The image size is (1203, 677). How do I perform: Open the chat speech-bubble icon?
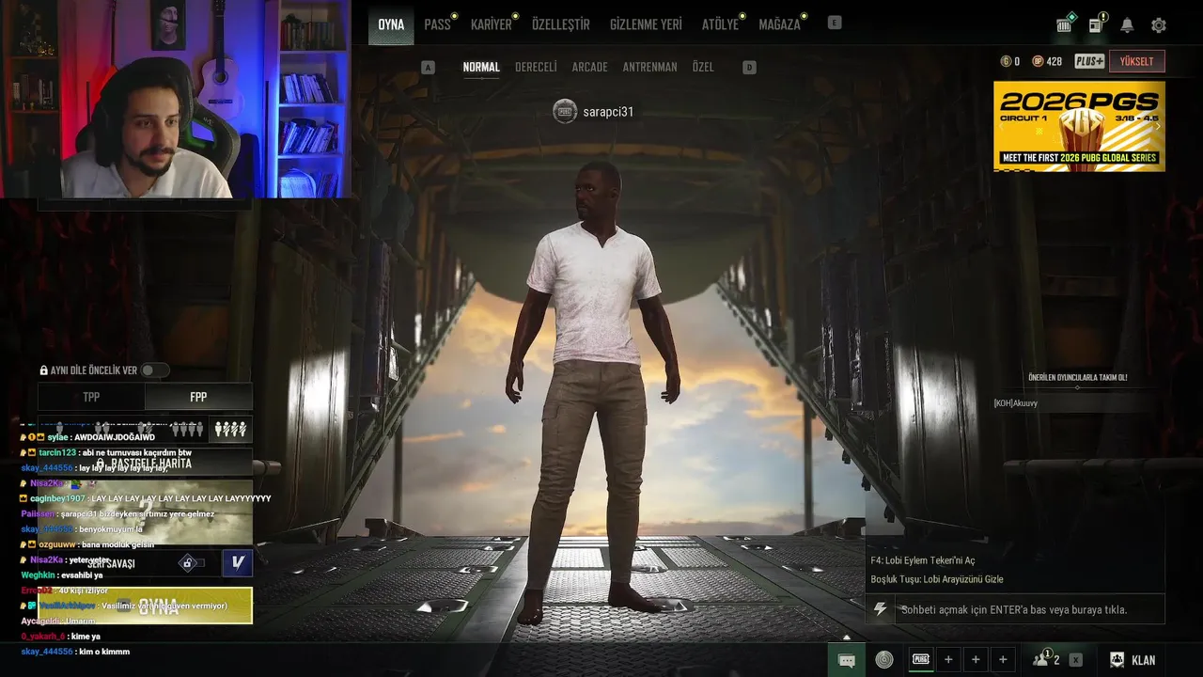pos(846,660)
